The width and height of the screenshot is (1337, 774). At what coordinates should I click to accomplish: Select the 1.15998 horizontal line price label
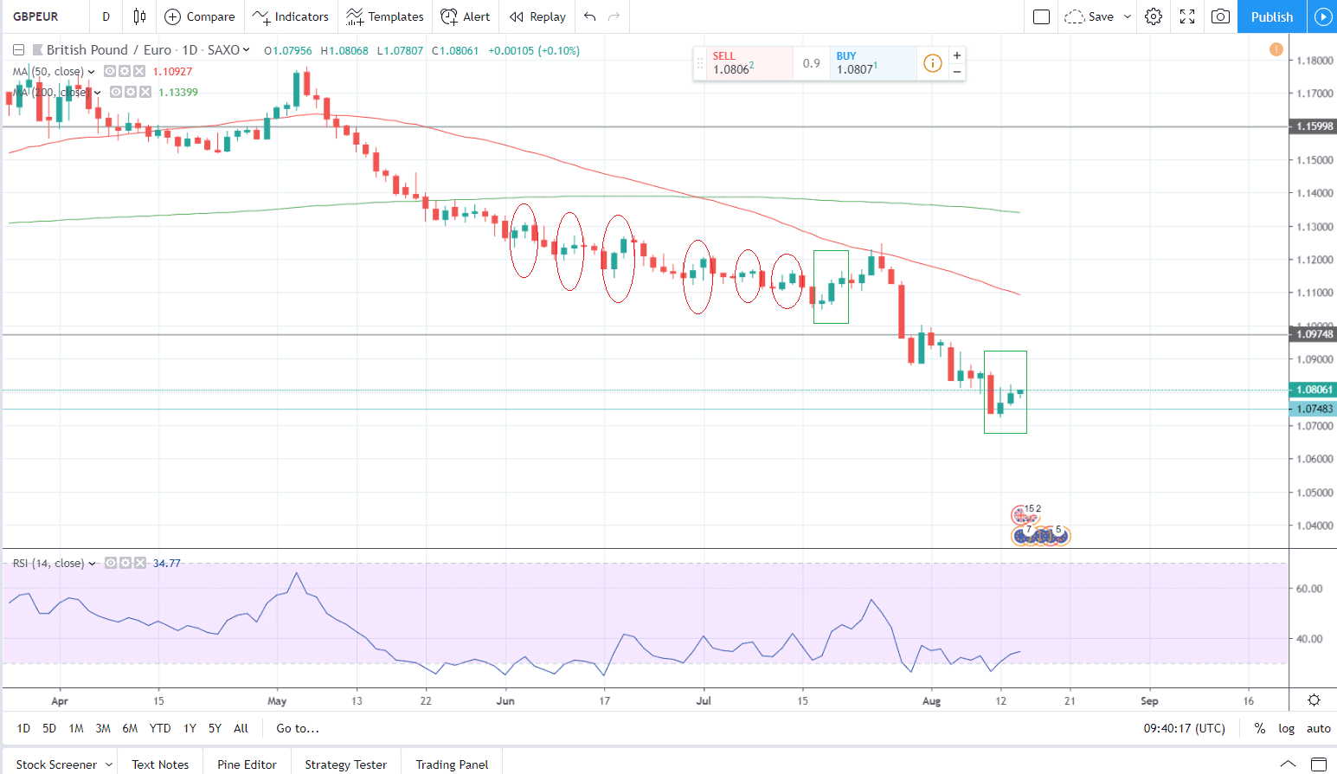[x=1313, y=126]
